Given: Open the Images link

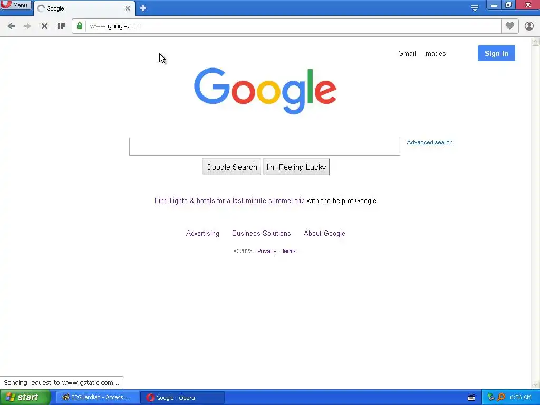Looking at the screenshot, I should point(435,53).
